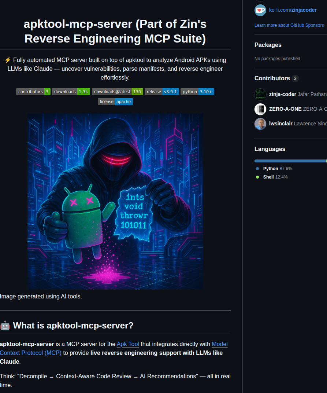Viewport: 327px width, 393px height.
Task: Open Learn more about GitHub Sponsors
Action: pyautogui.click(x=289, y=25)
